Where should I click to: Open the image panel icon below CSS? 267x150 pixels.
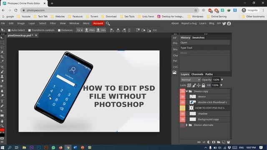tap(174, 72)
